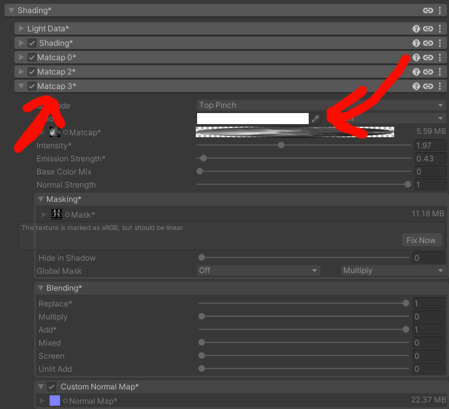Open kebab menu on Light Data row

440,29
